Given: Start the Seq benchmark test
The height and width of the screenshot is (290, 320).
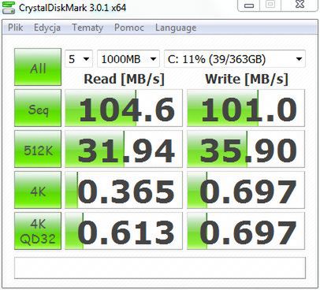Looking at the screenshot, I should point(38,108).
